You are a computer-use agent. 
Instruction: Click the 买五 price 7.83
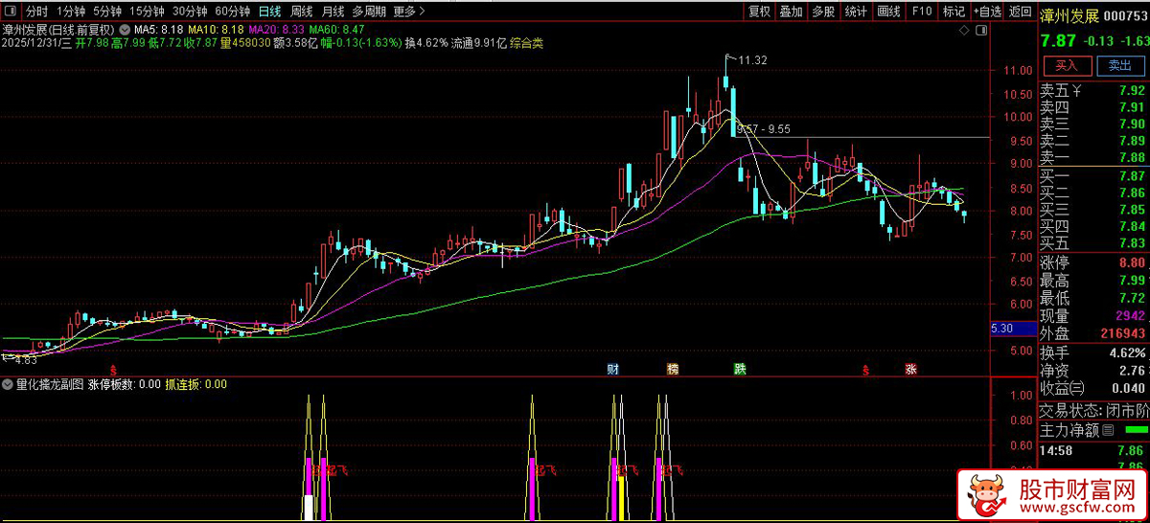coord(1131,242)
